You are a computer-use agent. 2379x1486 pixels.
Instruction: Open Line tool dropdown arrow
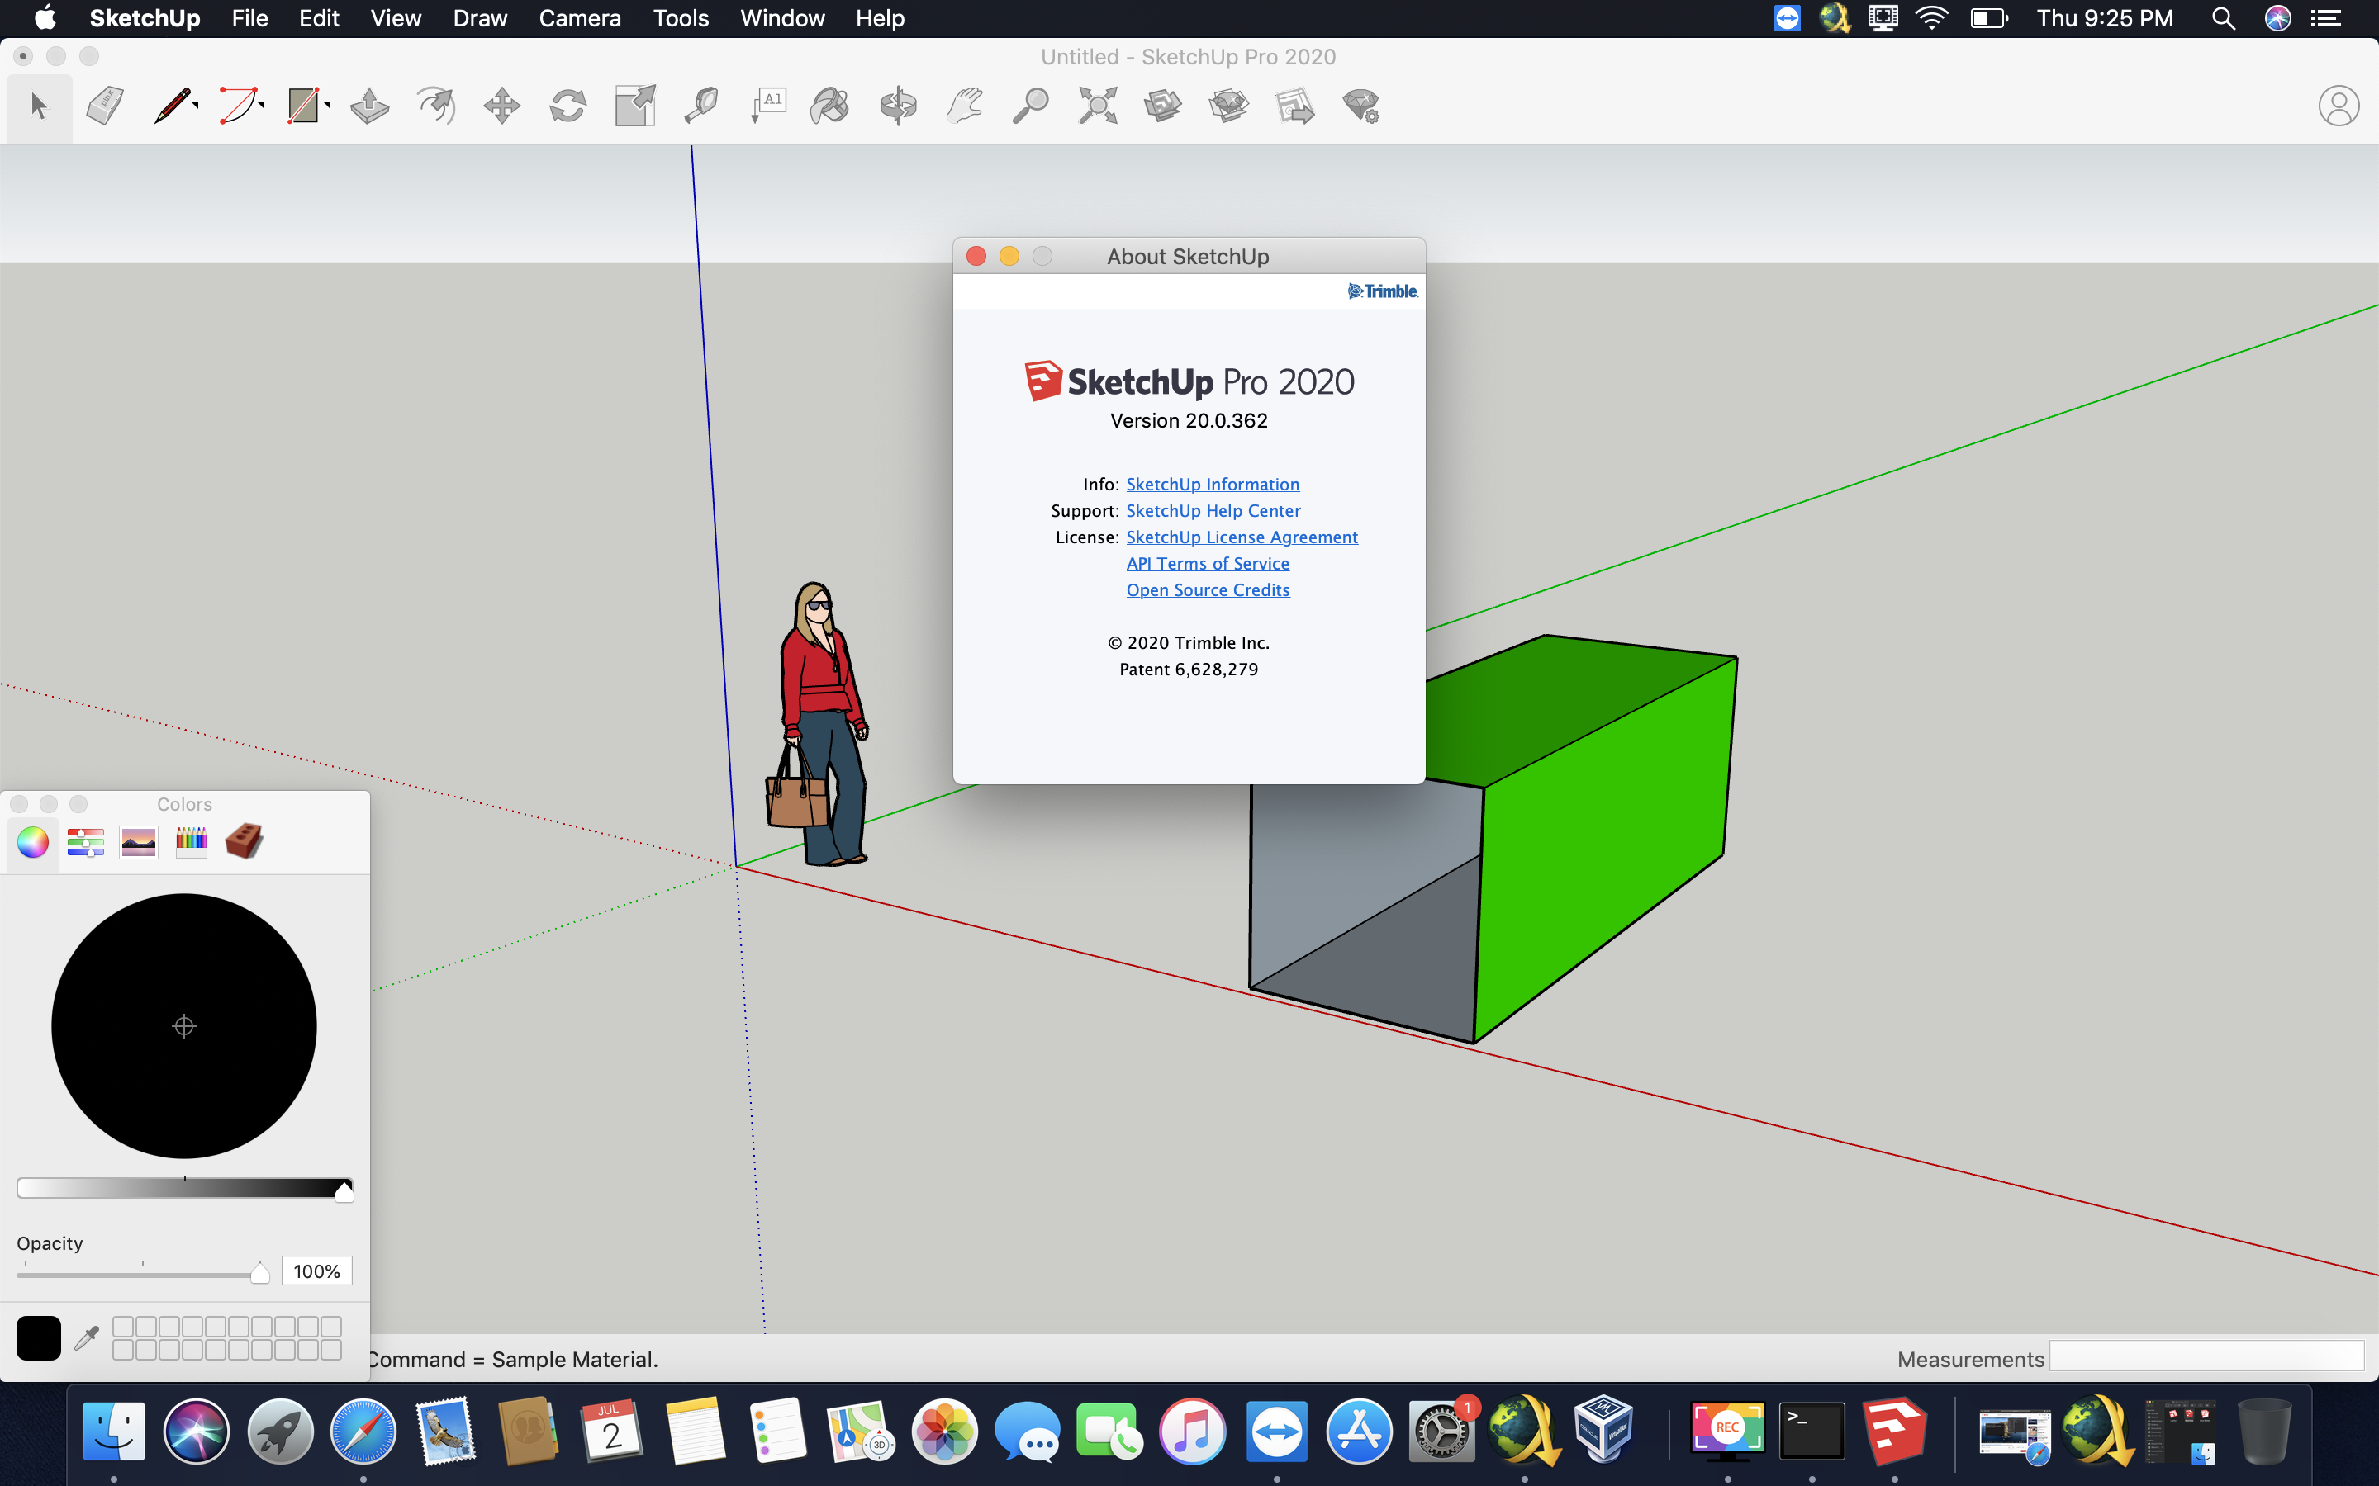(196, 105)
